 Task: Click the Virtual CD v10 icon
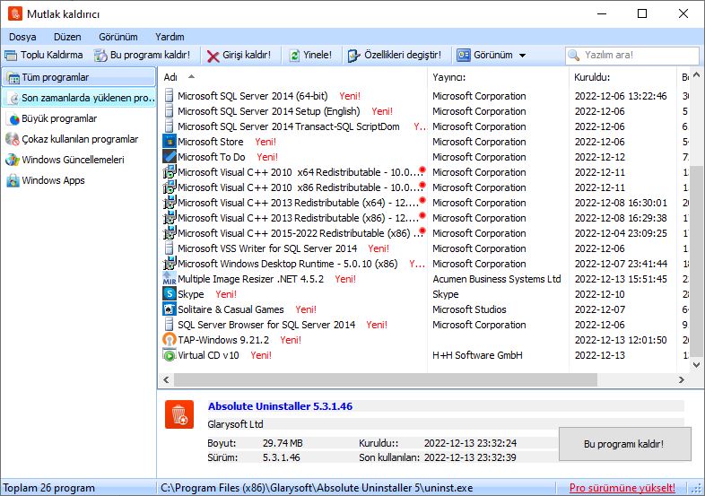click(169, 355)
